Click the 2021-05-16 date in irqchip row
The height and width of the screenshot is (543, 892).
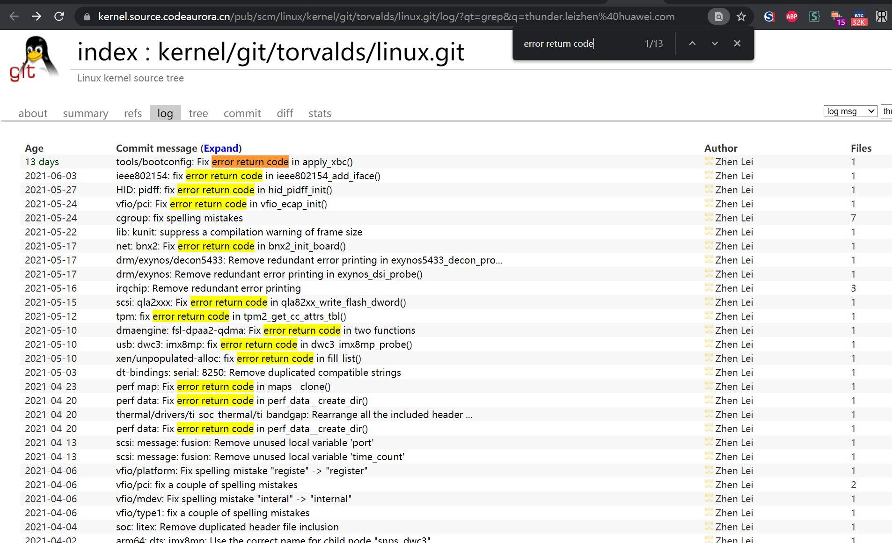51,288
